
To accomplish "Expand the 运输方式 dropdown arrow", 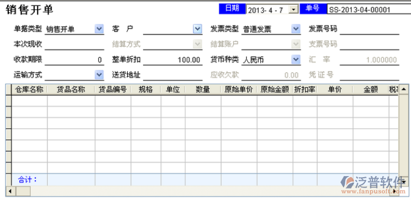I will (99, 74).
